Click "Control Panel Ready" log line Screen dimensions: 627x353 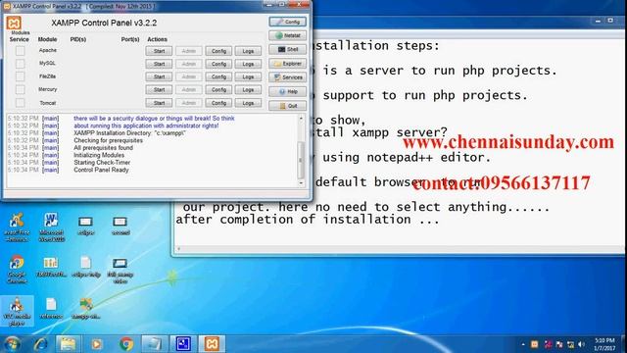click(x=101, y=170)
